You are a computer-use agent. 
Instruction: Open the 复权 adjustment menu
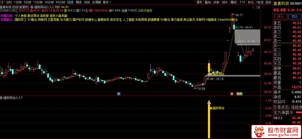(199, 2)
